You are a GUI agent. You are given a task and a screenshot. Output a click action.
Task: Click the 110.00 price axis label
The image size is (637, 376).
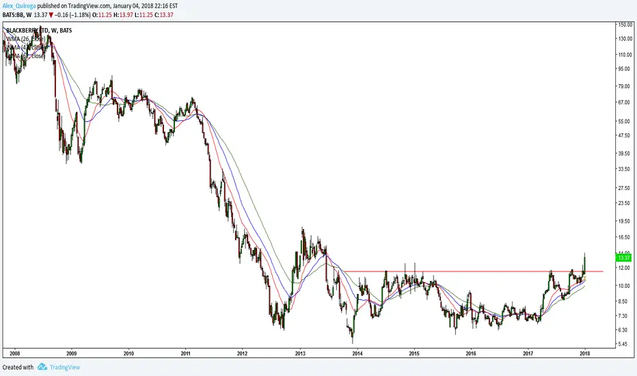[625, 55]
